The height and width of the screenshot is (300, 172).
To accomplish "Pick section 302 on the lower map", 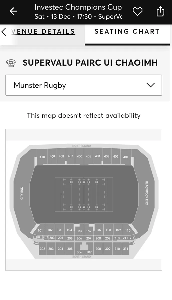I will pyautogui.click(x=42, y=249).
